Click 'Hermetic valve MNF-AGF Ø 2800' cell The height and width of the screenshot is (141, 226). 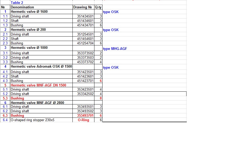point(37,103)
